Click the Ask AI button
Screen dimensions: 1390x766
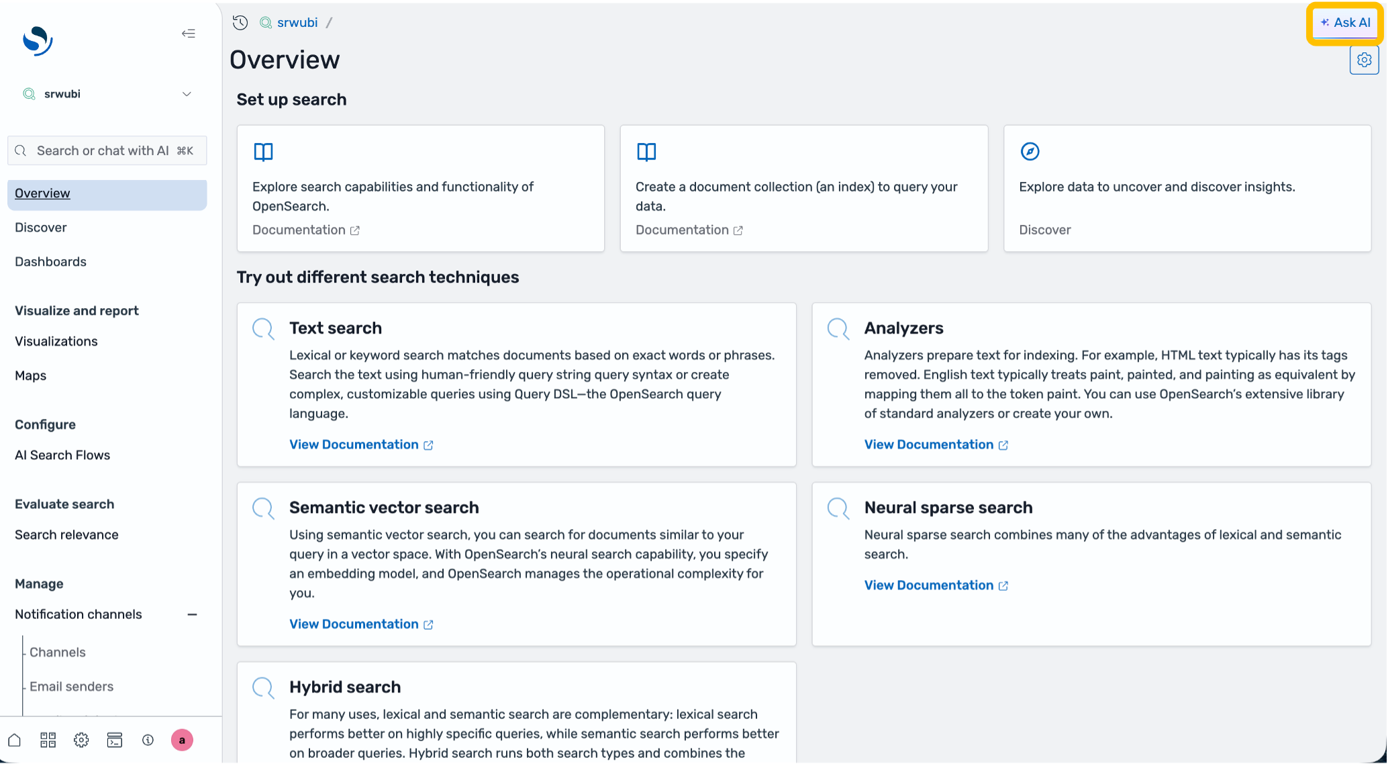1345,23
